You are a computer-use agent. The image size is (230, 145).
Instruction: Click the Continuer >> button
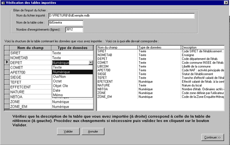212,137
